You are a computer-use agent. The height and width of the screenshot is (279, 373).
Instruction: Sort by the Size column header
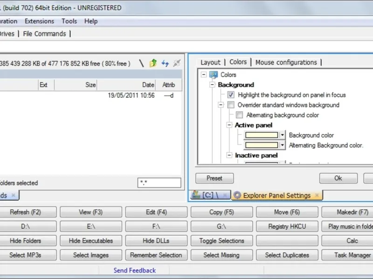click(x=76, y=85)
